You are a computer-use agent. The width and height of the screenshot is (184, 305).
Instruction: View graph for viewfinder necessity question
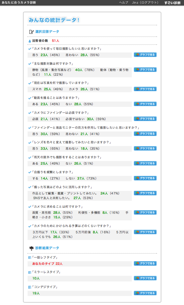coord(145,119)
